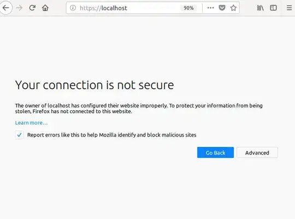Reload the current page
Image resolution: width=295 pixels, height=219 pixels.
coord(32,8)
